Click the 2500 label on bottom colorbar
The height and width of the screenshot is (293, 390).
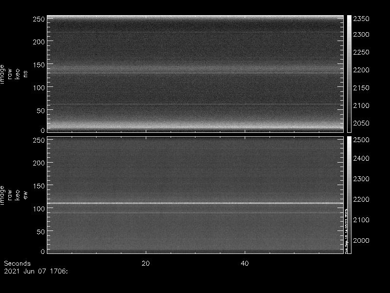(x=361, y=140)
